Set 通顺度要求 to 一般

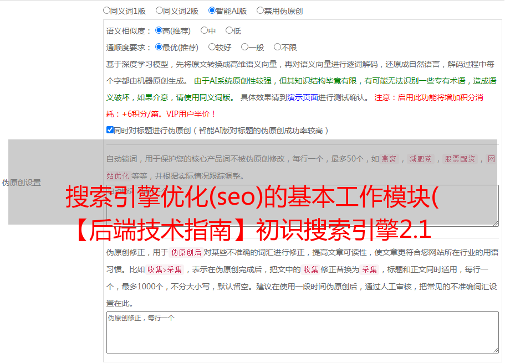pos(244,47)
